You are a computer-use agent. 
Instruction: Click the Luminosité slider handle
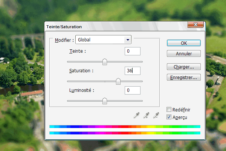coord(105,101)
